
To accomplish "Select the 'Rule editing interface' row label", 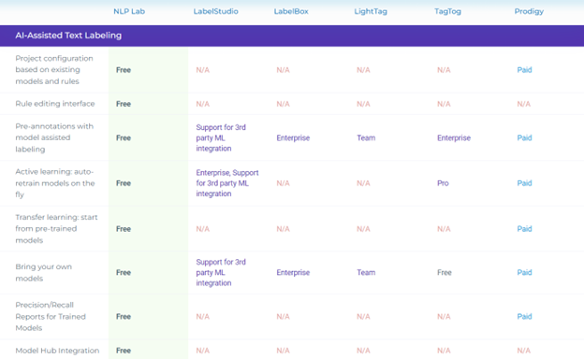I will (x=55, y=104).
